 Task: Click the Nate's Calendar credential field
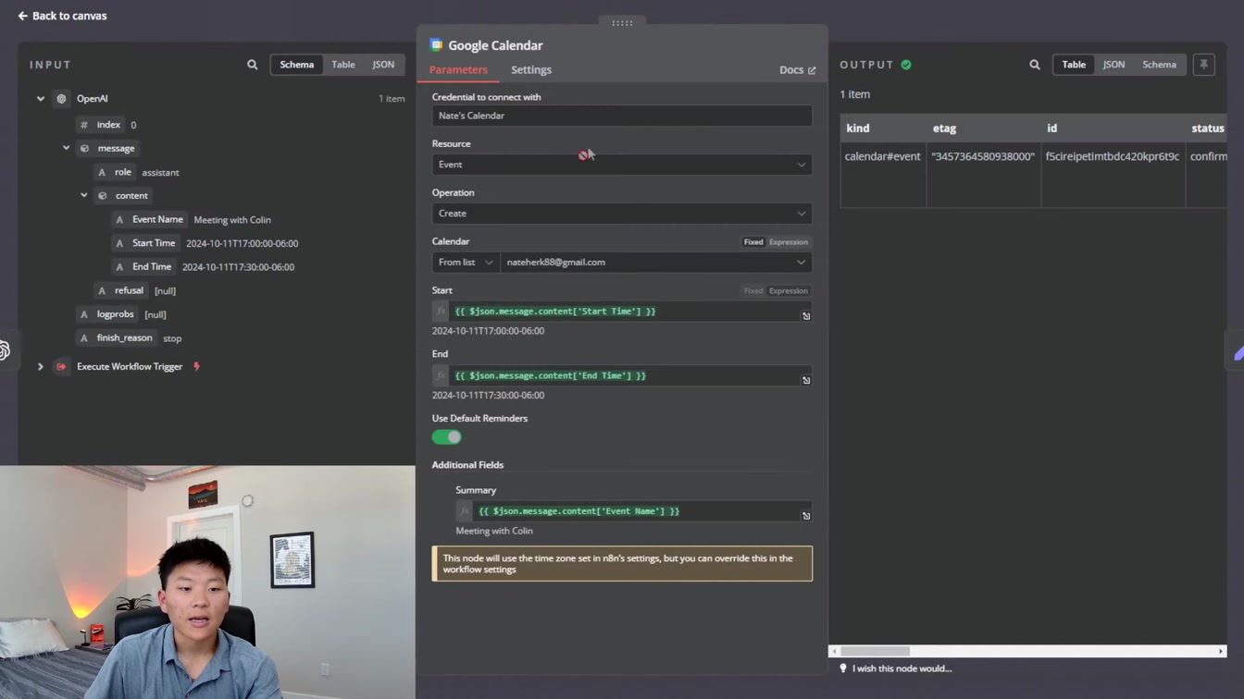click(622, 116)
